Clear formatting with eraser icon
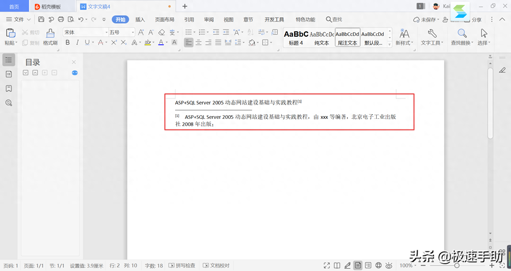The width and height of the screenshot is (511, 271). (x=162, y=32)
